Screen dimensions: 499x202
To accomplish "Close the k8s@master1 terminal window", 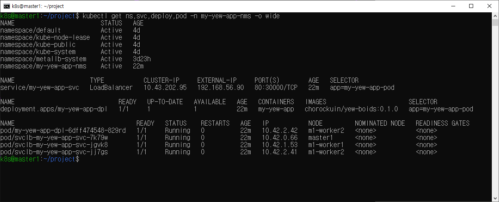I will (x=489, y=6).
